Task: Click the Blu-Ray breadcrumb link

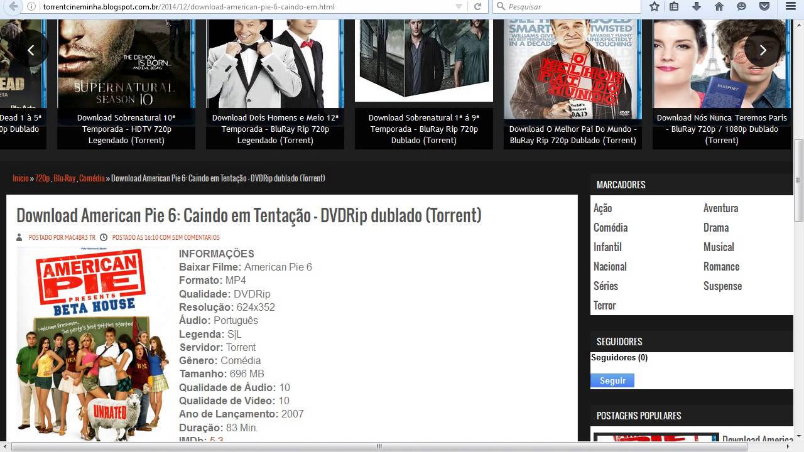Action: pos(65,178)
